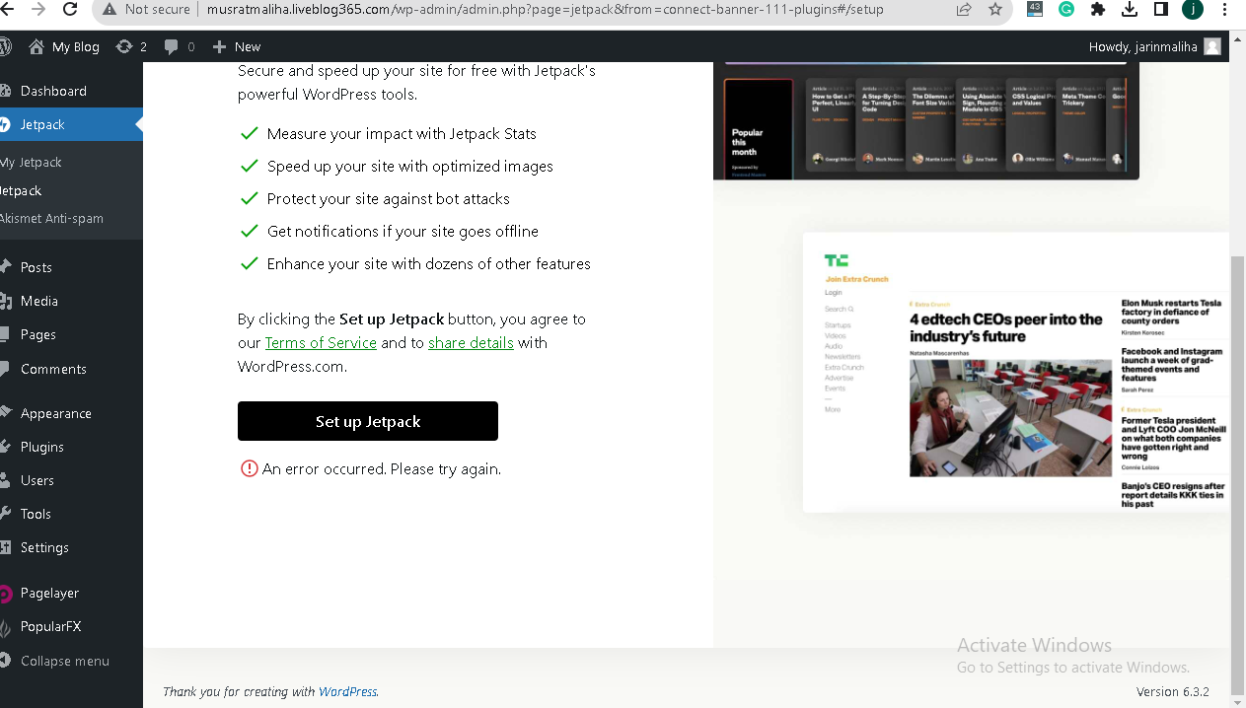Click the WordPress logo in the admin bar

click(x=5, y=47)
